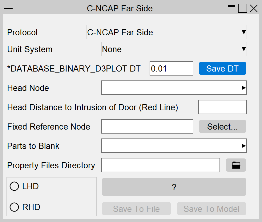Click the Save To File button
262x222 pixels.
pos(136,209)
